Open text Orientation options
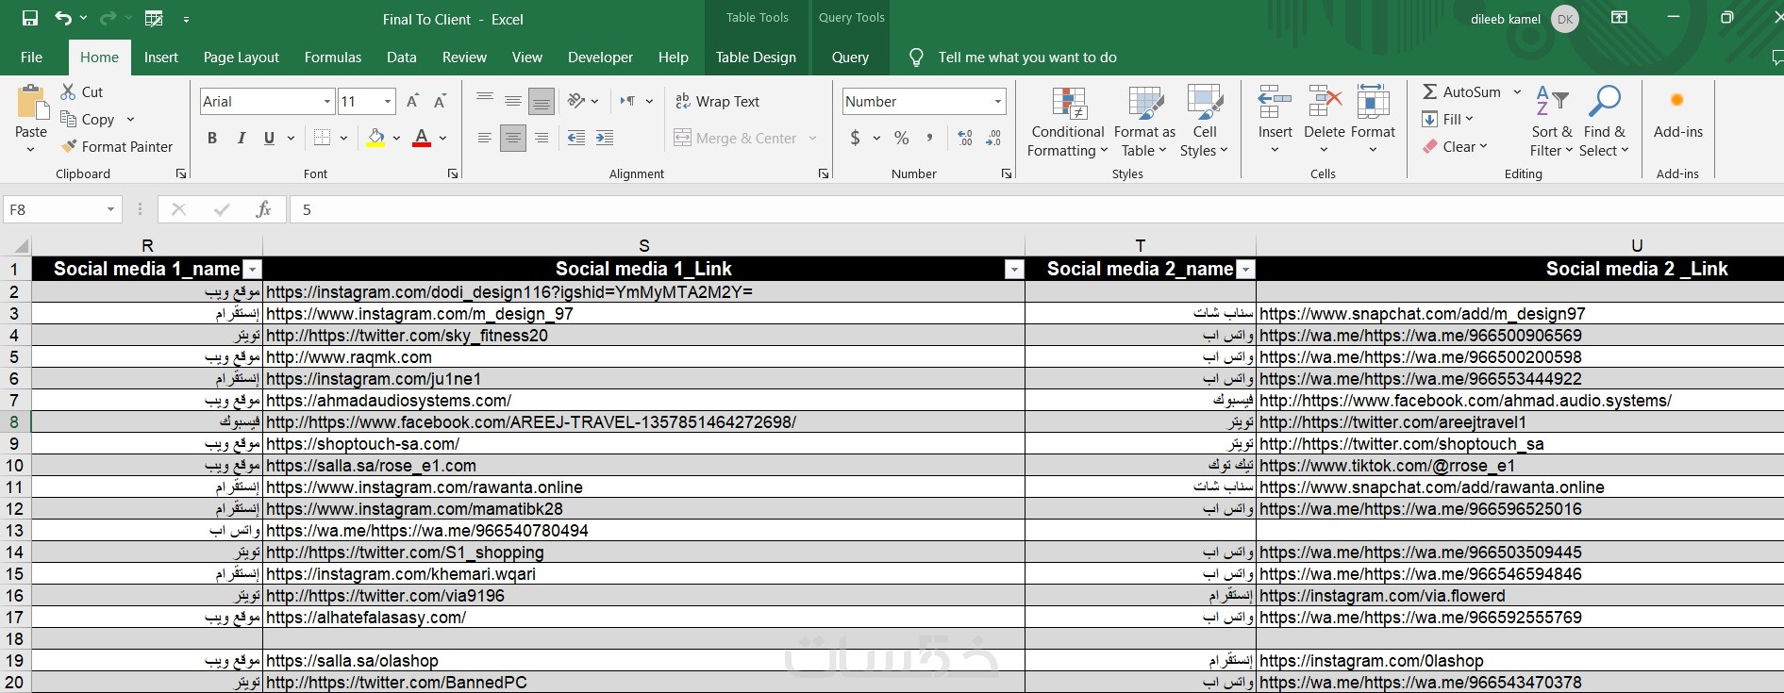Viewport: 1784px width, 693px height. point(576,101)
